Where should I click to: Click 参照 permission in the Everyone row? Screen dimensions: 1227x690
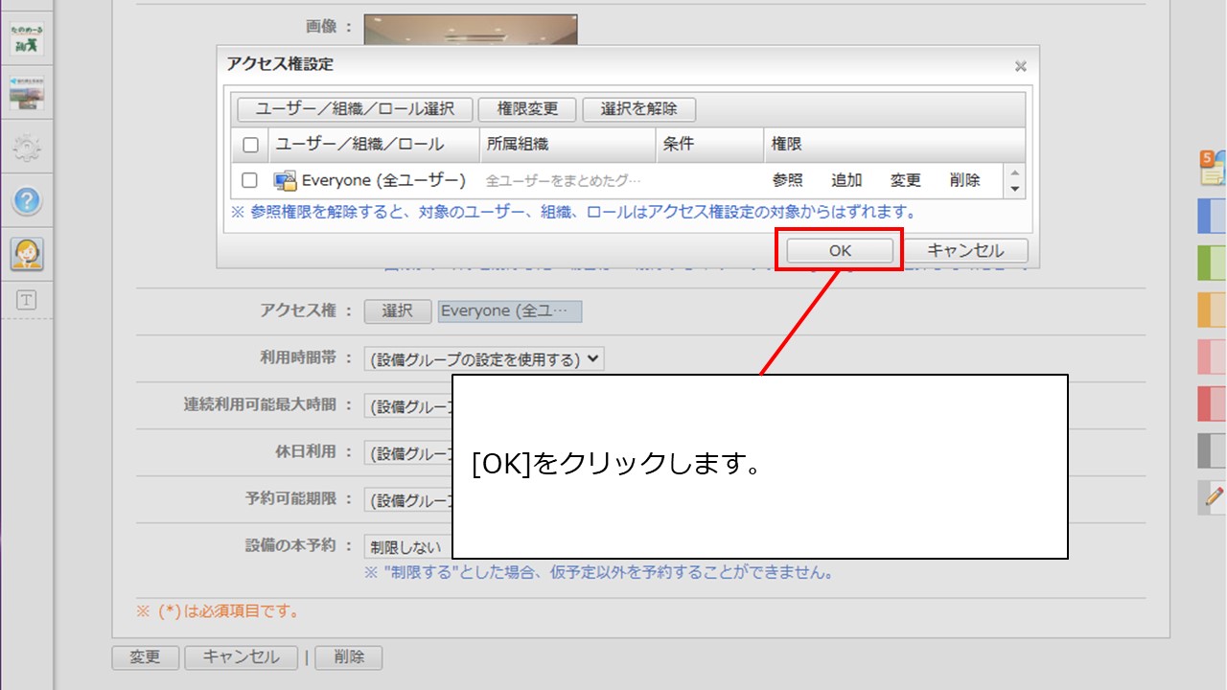pyautogui.click(x=788, y=180)
